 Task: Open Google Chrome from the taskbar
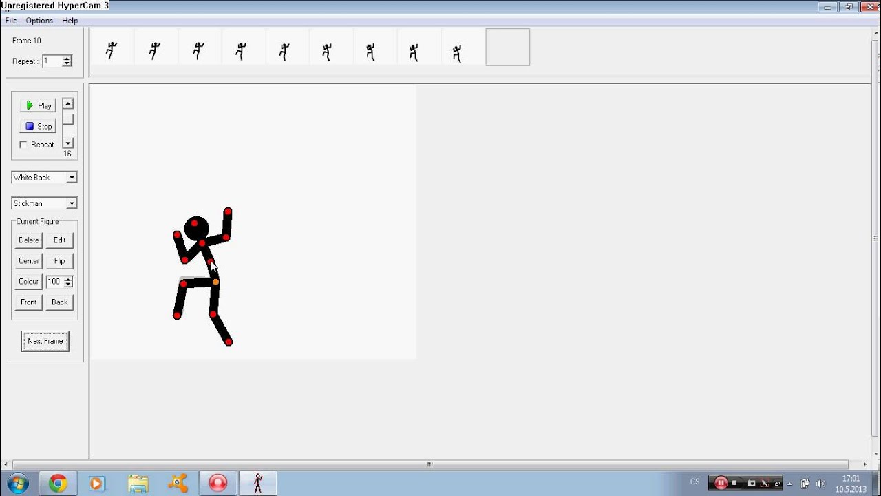click(58, 484)
